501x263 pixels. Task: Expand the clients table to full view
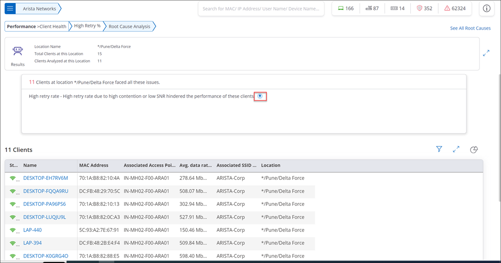point(456,149)
